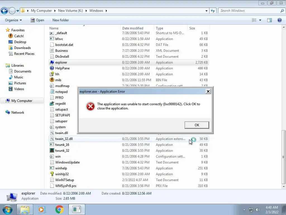Open the Music library
286x215 pixels.
(x=19, y=77)
